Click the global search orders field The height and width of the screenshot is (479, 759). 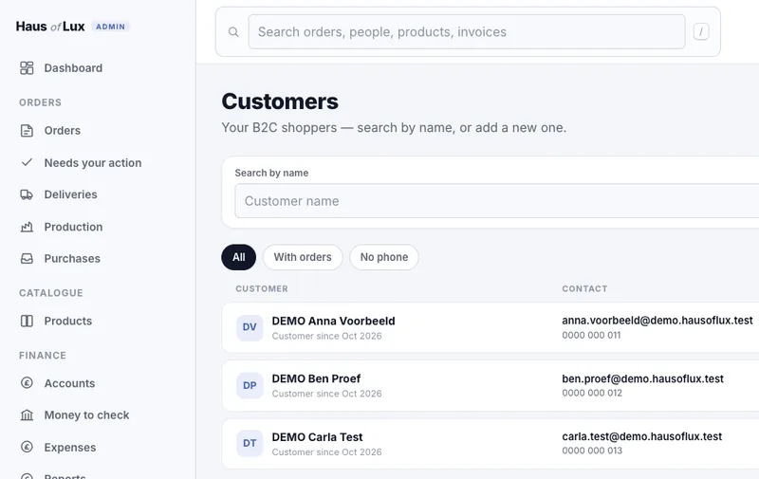[x=467, y=32]
